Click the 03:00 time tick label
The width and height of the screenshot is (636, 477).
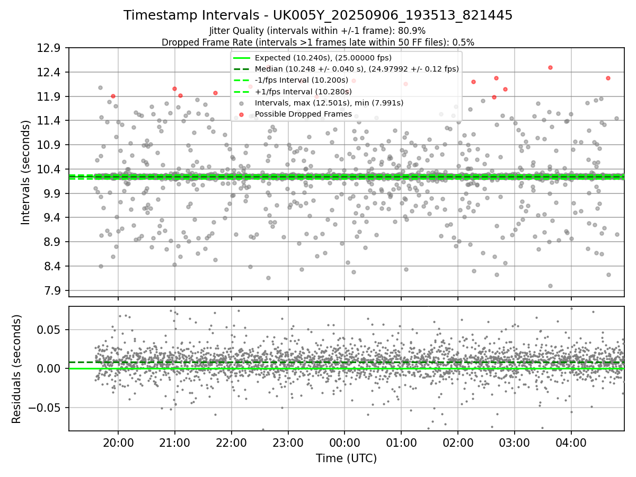[x=515, y=443]
